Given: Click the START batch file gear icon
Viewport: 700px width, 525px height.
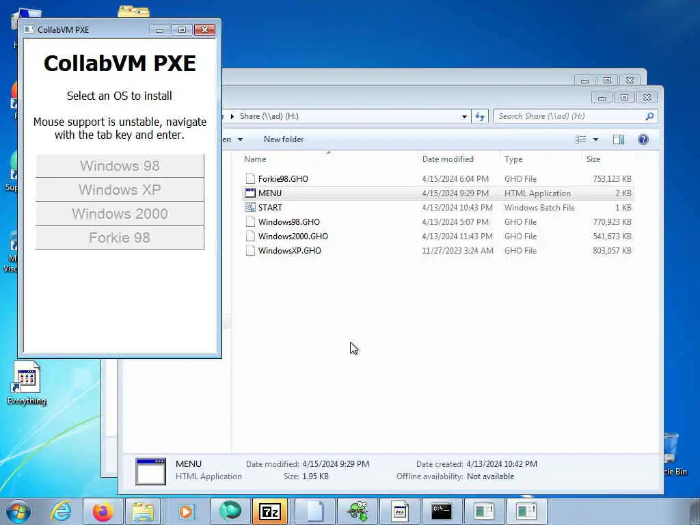Looking at the screenshot, I should click(250, 208).
